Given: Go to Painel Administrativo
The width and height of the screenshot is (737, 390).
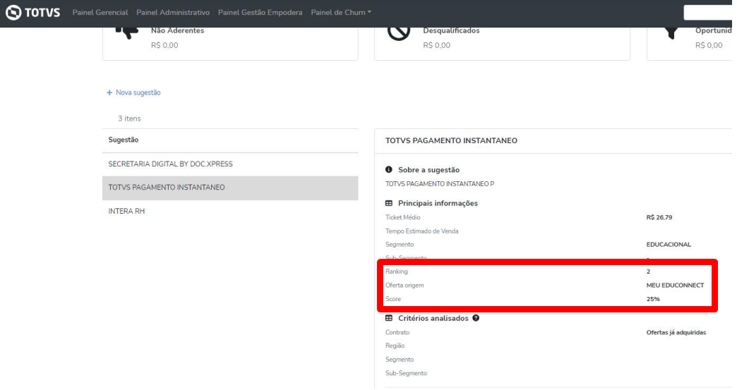Looking at the screenshot, I should click(173, 13).
